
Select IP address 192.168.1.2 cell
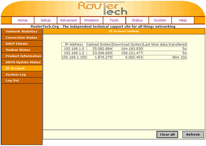(x=74, y=53)
